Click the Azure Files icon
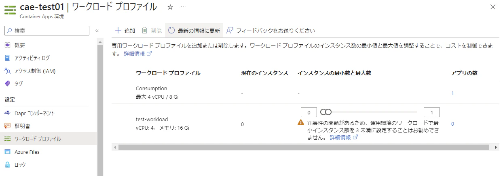 click(x=7, y=152)
